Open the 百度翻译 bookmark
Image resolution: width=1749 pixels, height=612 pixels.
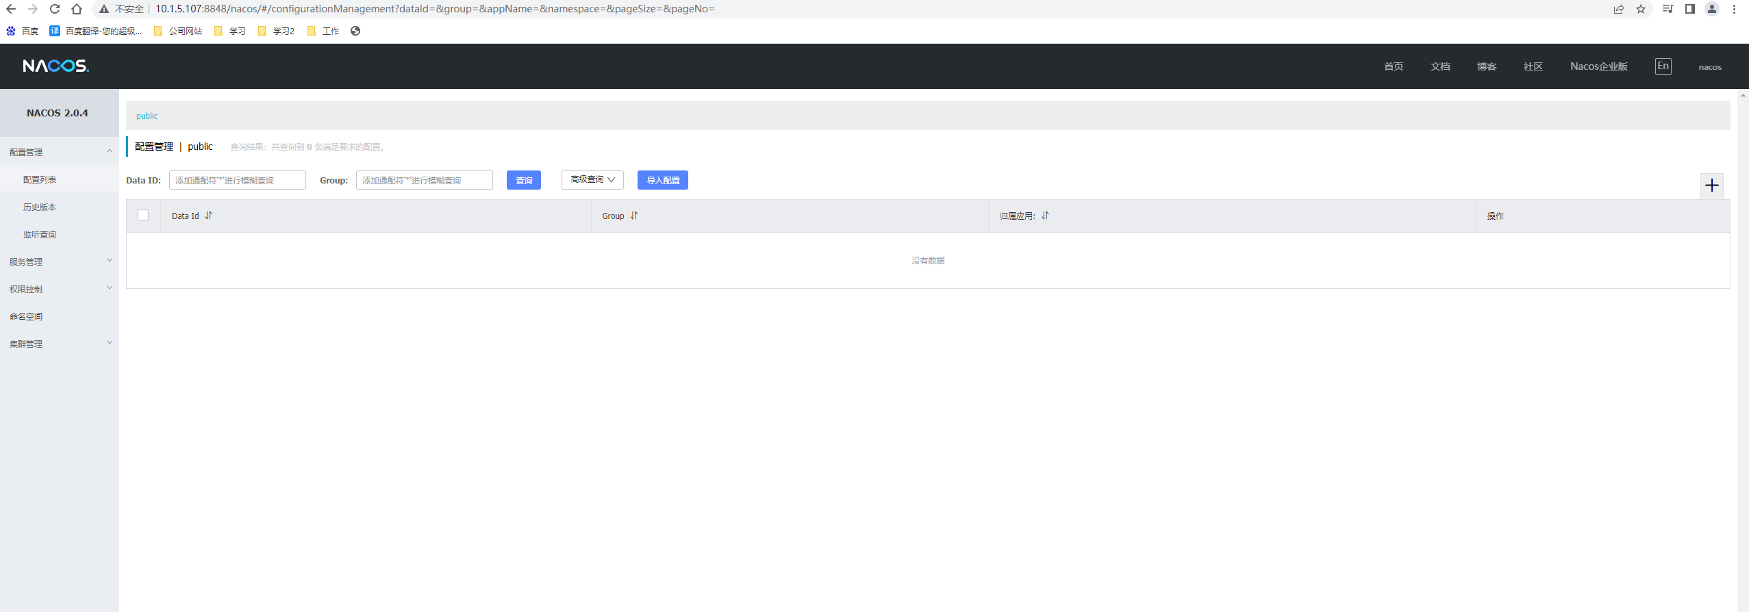[x=96, y=31]
